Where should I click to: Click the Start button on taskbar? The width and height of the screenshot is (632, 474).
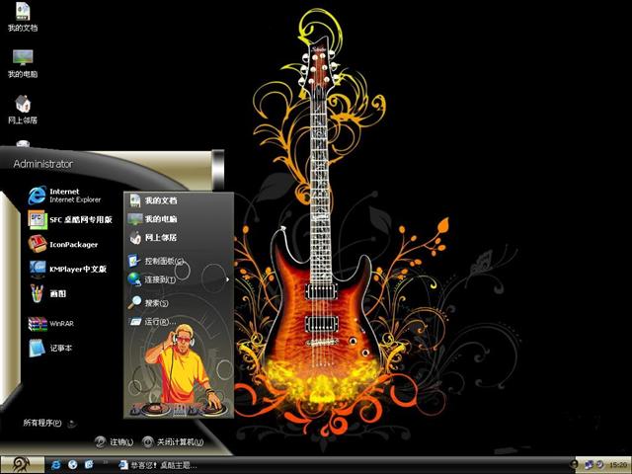click(22, 465)
